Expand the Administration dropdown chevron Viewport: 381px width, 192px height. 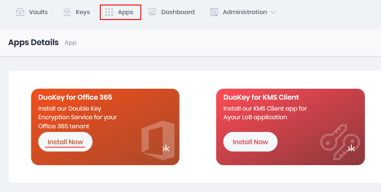tap(273, 12)
